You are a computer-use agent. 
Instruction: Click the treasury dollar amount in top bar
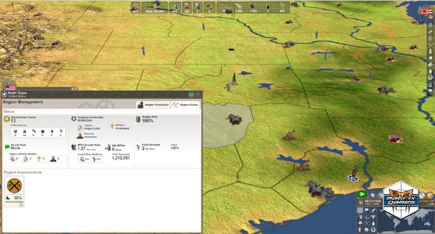point(155,11)
